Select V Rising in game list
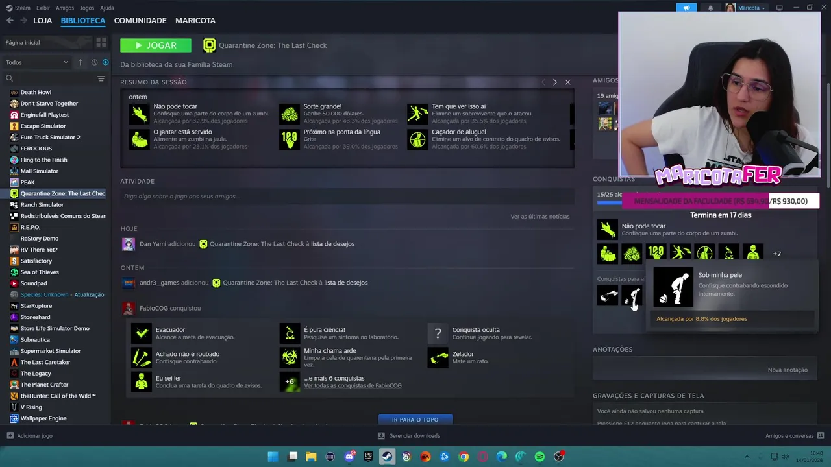This screenshot has height=467, width=831. click(31, 407)
